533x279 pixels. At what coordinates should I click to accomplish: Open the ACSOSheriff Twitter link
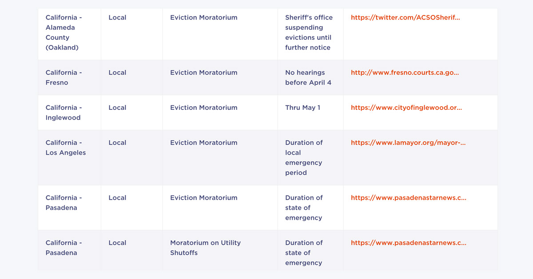405,18
